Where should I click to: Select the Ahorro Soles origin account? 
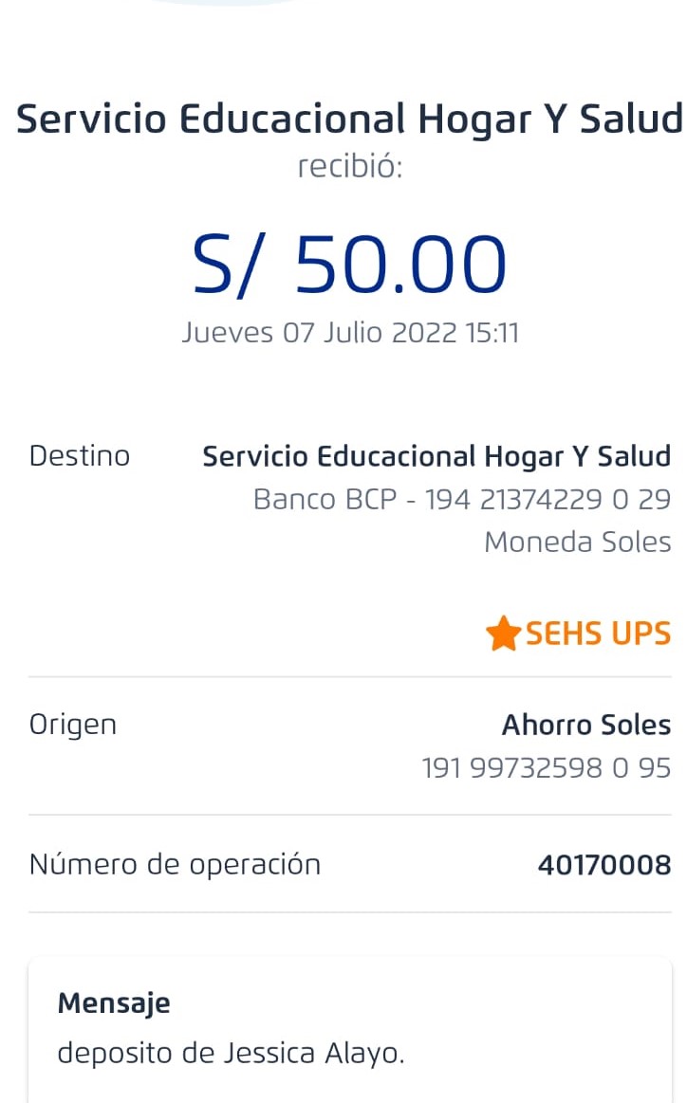click(585, 725)
